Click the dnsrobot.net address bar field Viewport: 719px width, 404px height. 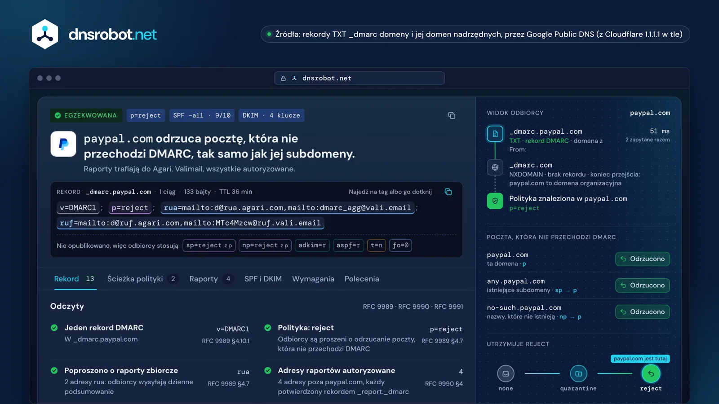tap(359, 78)
